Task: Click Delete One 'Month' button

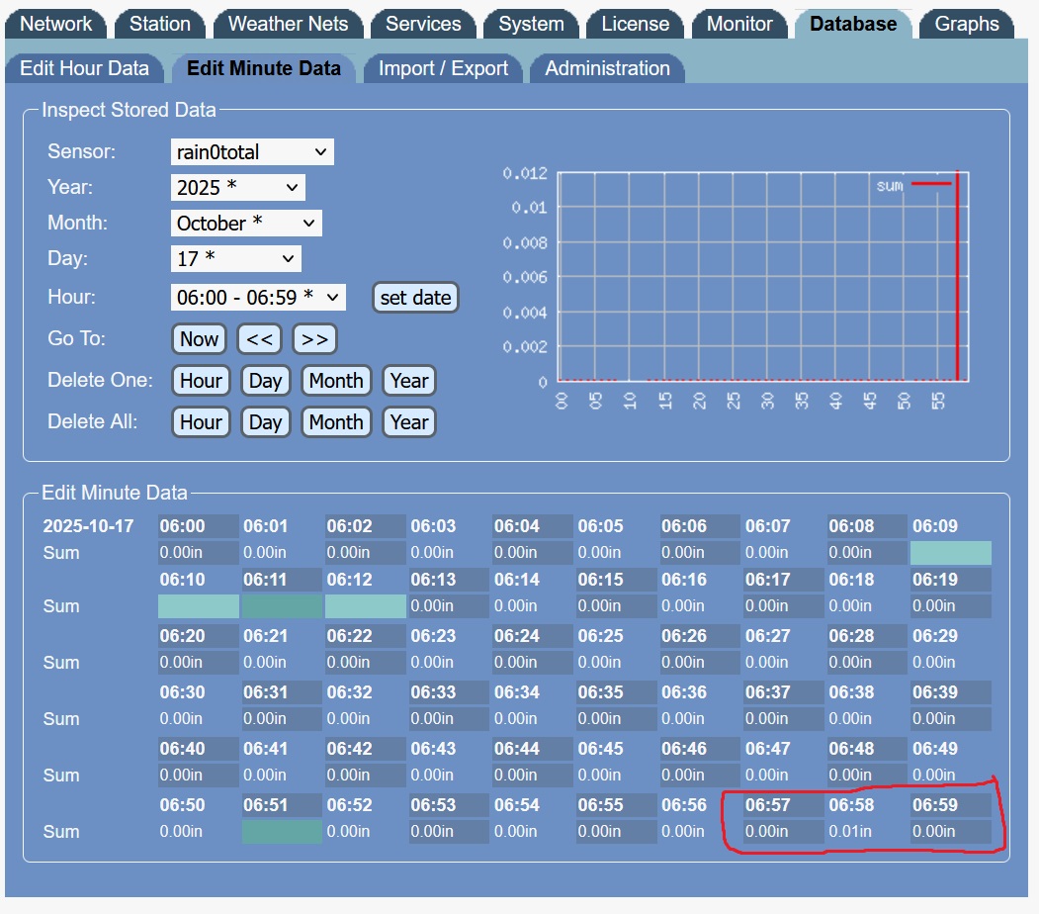Action: pos(335,381)
